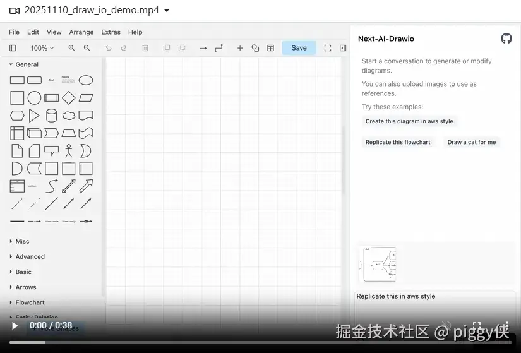Image resolution: width=521 pixels, height=353 pixels.
Task: Click the insert plus icon
Action: pyautogui.click(x=240, y=48)
